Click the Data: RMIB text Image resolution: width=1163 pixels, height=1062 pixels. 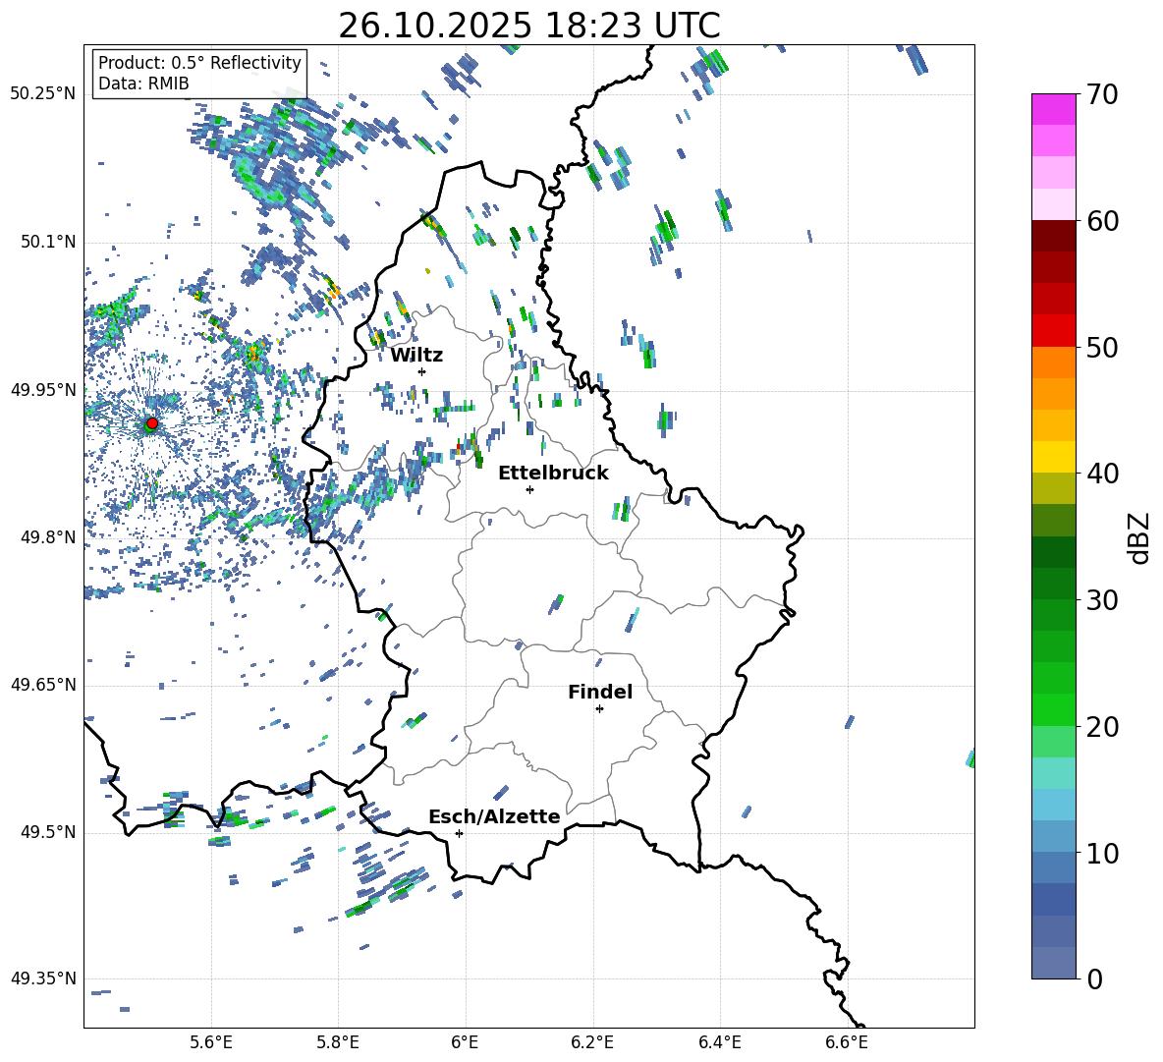pos(143,84)
